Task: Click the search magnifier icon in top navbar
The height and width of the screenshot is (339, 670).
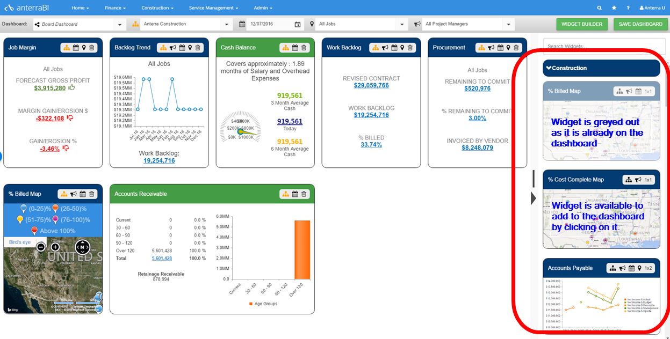Action: (600, 8)
